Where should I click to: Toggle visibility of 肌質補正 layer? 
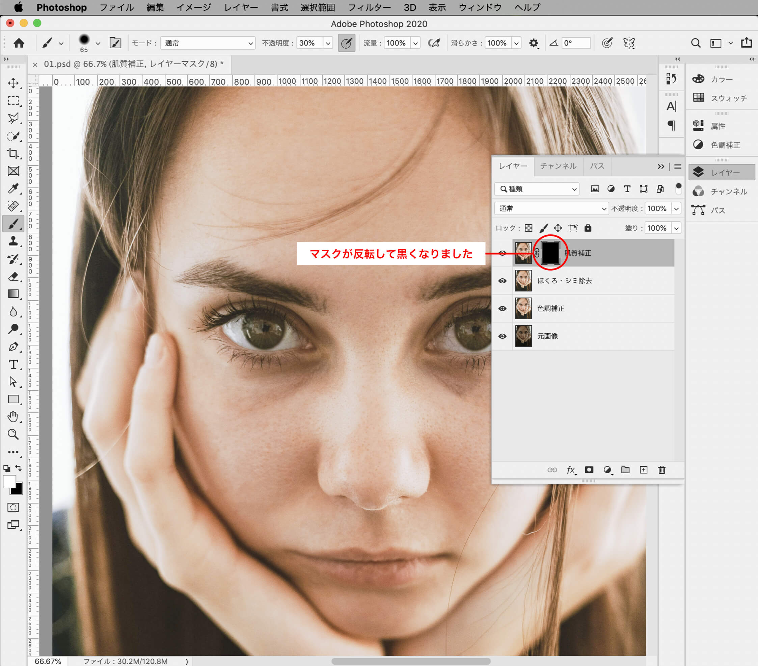[502, 253]
